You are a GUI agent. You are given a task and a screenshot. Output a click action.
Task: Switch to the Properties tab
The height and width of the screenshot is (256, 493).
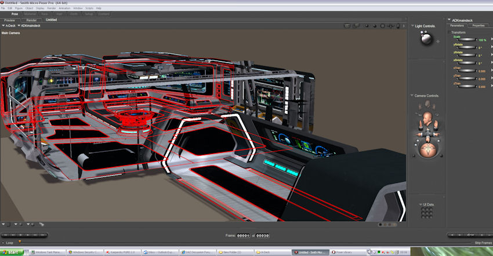coord(478,25)
